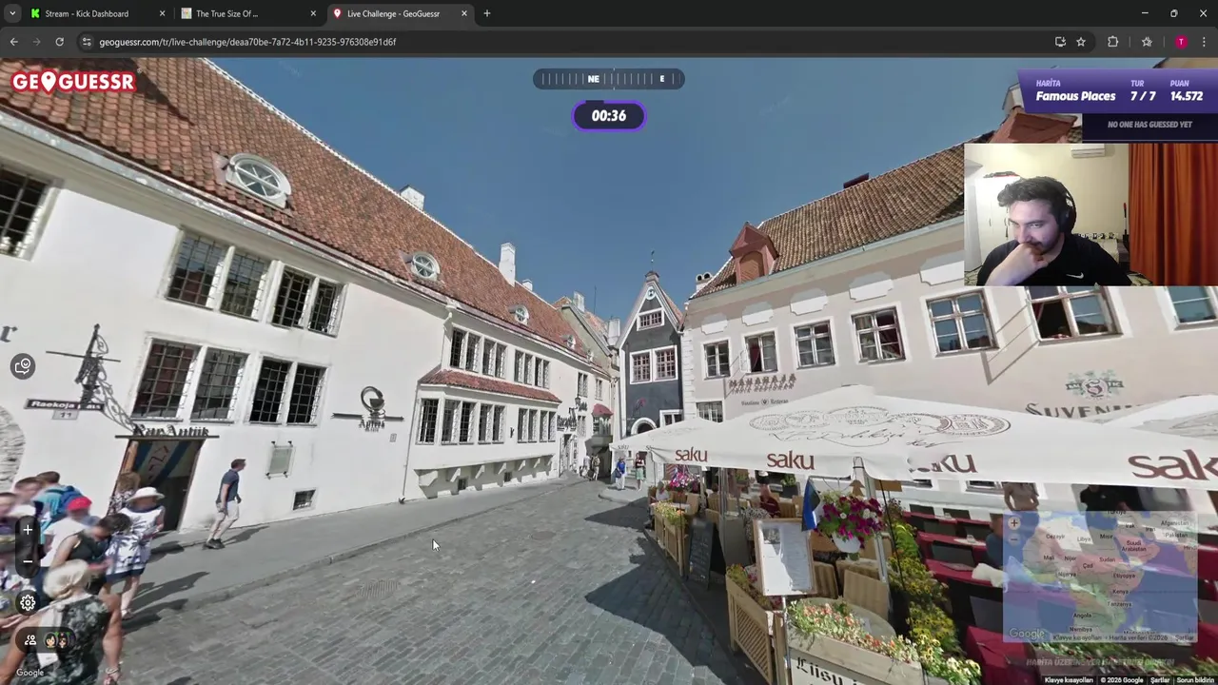Click the 00:36 countdown timer
The height and width of the screenshot is (685, 1218).
click(609, 116)
